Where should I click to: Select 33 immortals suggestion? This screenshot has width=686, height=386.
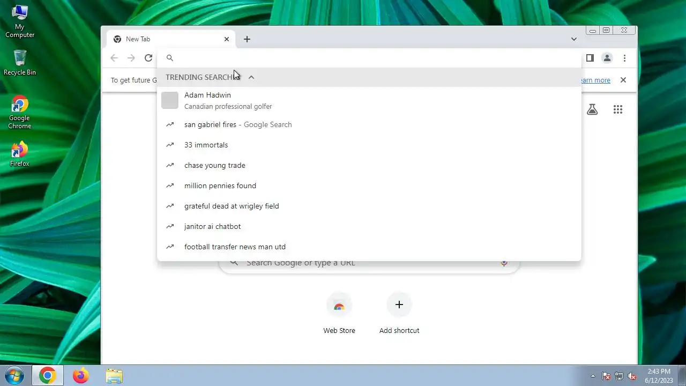tap(369, 145)
